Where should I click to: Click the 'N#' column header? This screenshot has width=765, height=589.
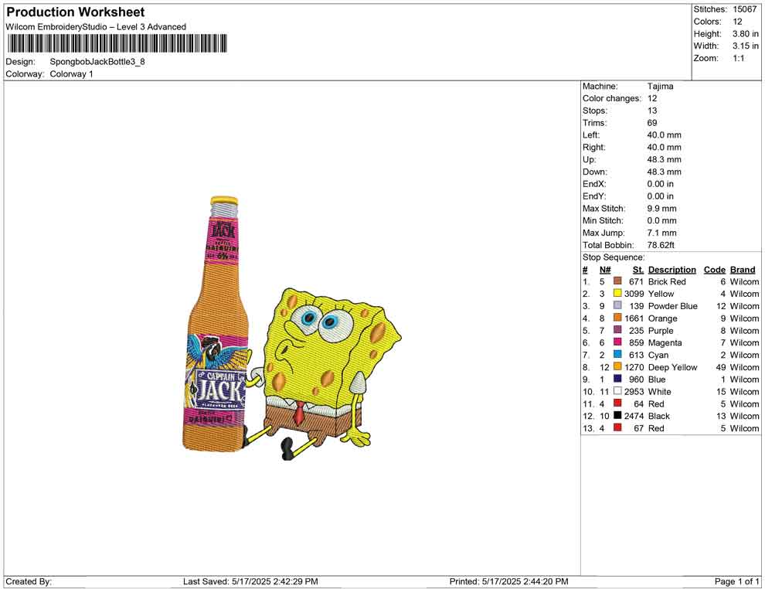[x=605, y=270]
